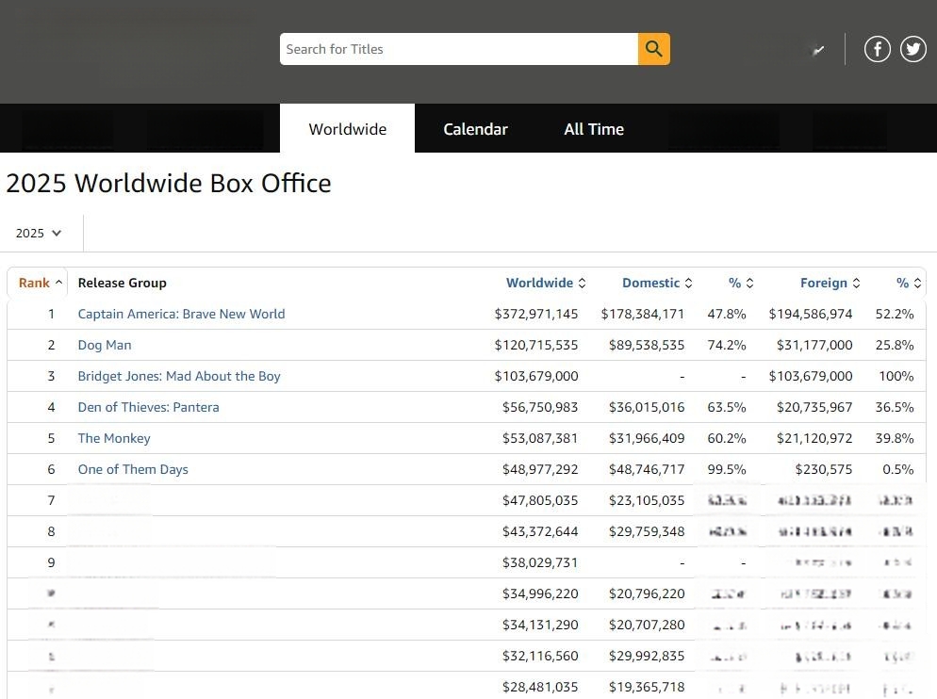Select worldwide gross $120,715,535
937x699 pixels.
click(536, 345)
